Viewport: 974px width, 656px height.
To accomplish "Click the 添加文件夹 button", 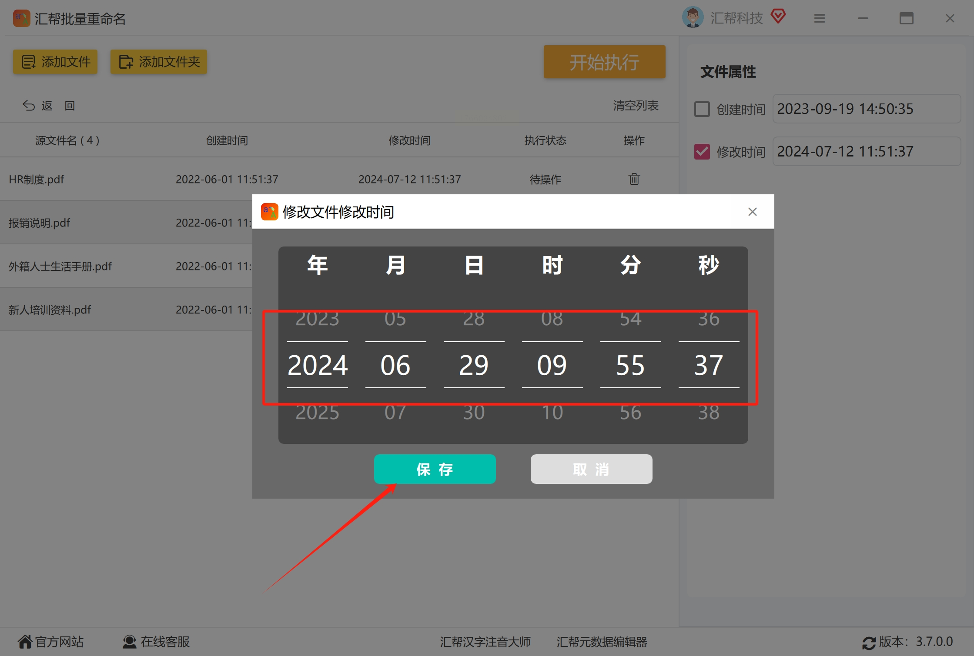I will [158, 62].
